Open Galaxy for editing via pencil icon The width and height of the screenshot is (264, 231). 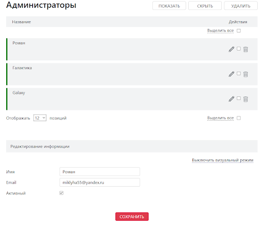point(232,99)
